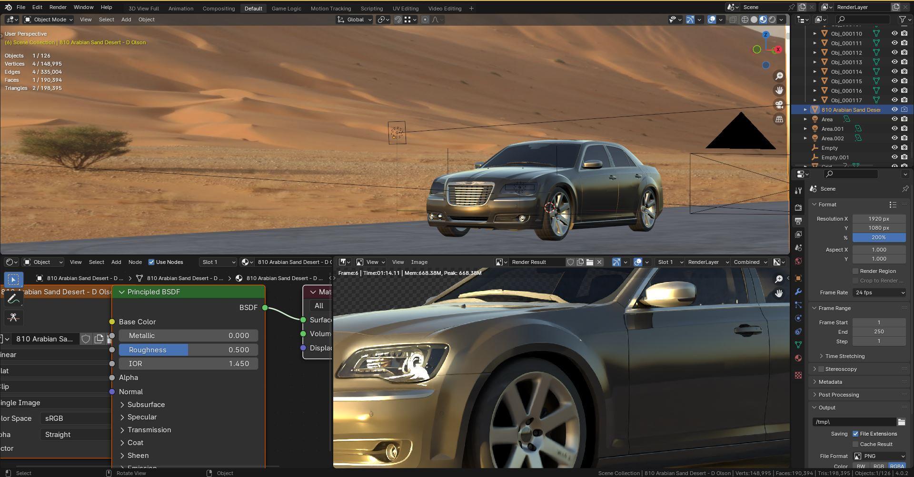Image resolution: width=914 pixels, height=477 pixels.
Task: Click the Metallic slider in Principled BSDF
Action: (189, 336)
